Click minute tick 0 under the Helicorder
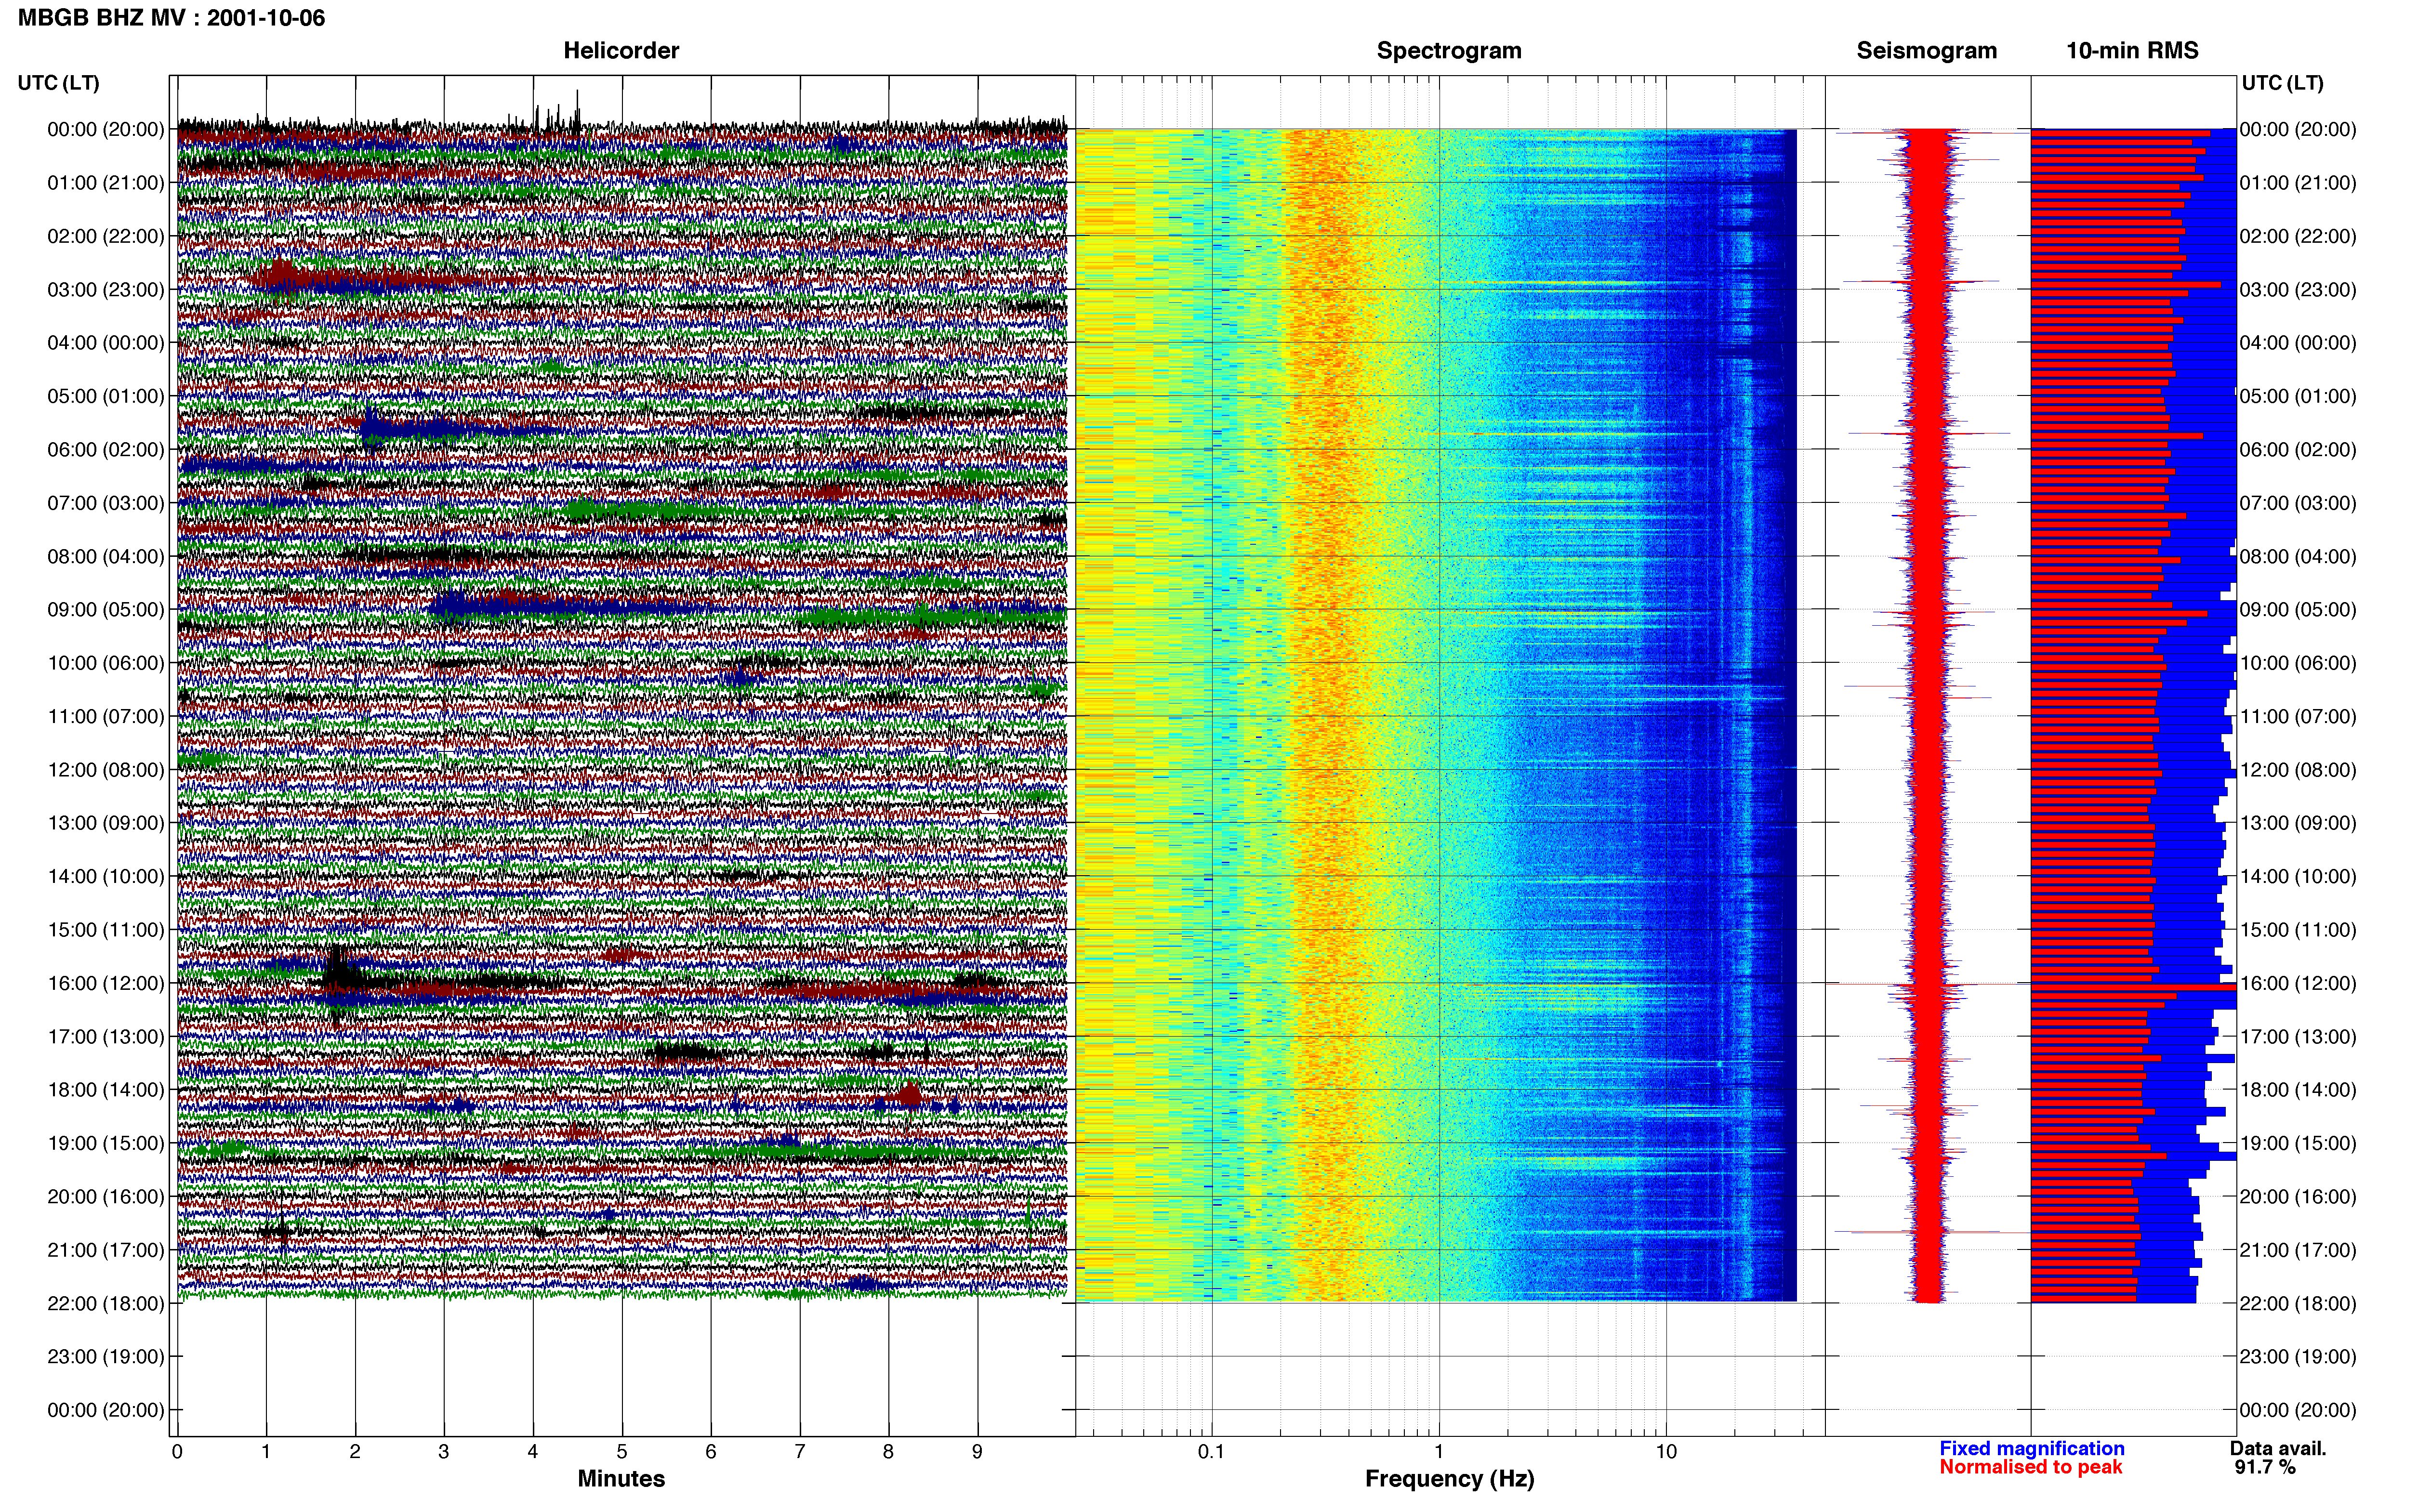This screenshot has height=1512, width=2418. click(177, 1451)
